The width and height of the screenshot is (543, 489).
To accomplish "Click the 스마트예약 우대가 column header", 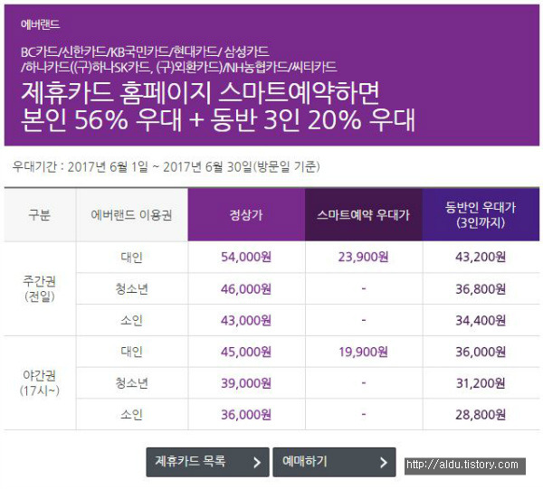I will [x=364, y=215].
